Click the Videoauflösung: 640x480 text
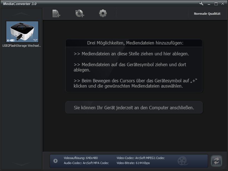The width and height of the screenshot is (228, 171). click(81, 158)
